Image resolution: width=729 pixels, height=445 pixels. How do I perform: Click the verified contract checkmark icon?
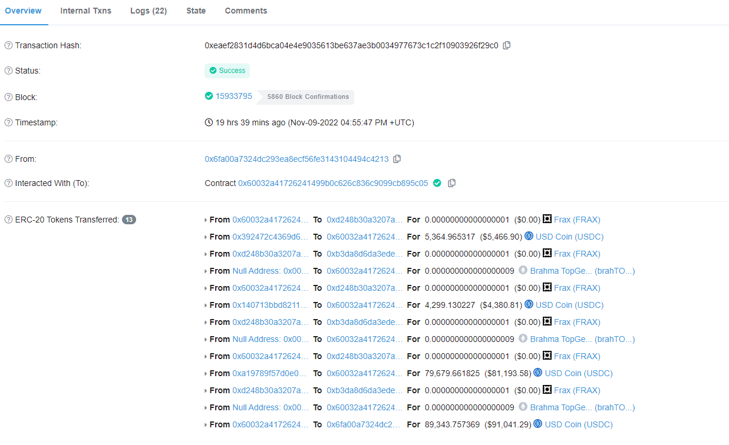pos(437,183)
